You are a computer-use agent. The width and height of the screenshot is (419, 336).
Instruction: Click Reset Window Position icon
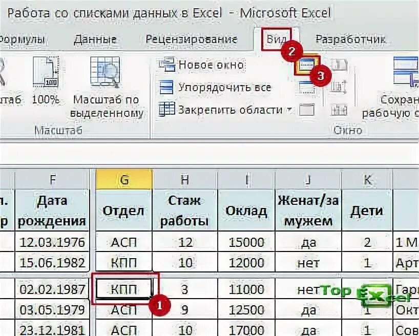339,110
